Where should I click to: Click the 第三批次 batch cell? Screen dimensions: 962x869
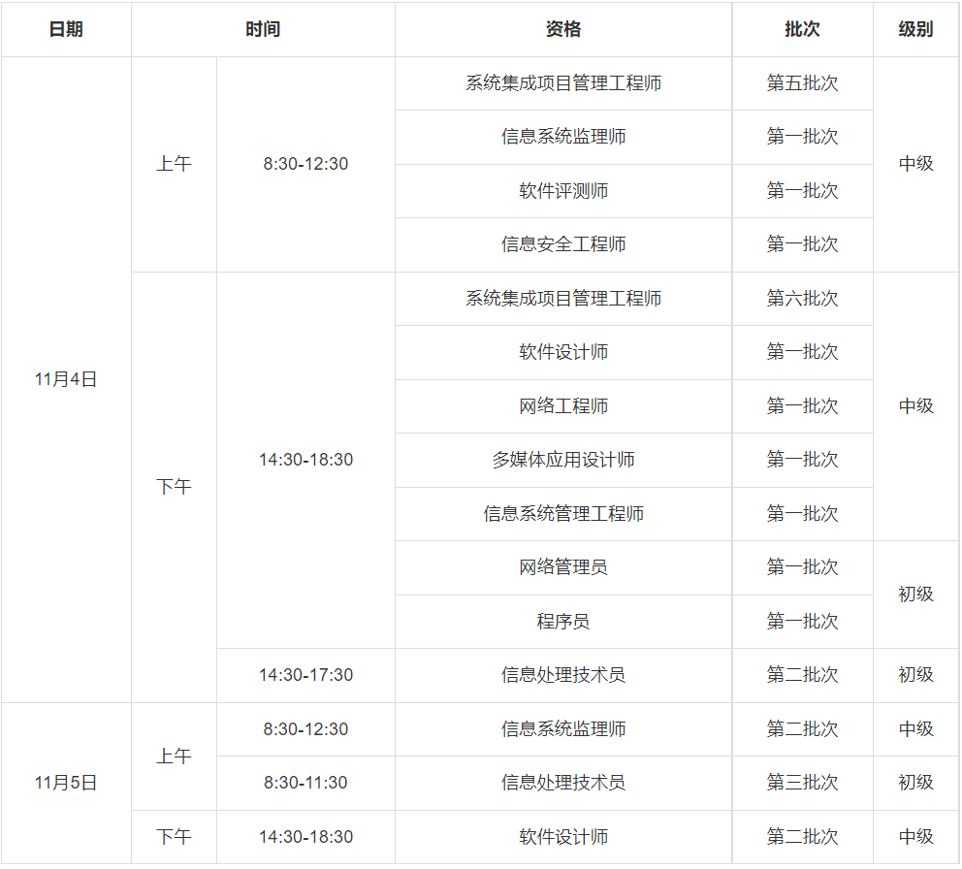(x=802, y=783)
